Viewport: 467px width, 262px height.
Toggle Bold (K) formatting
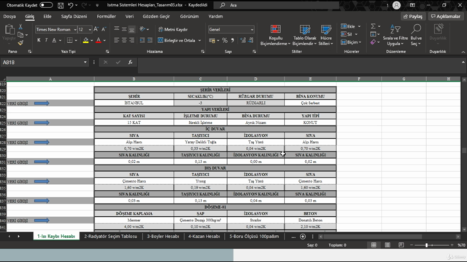point(39,40)
